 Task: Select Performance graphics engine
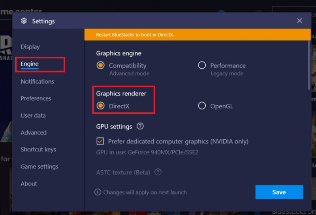(x=202, y=65)
